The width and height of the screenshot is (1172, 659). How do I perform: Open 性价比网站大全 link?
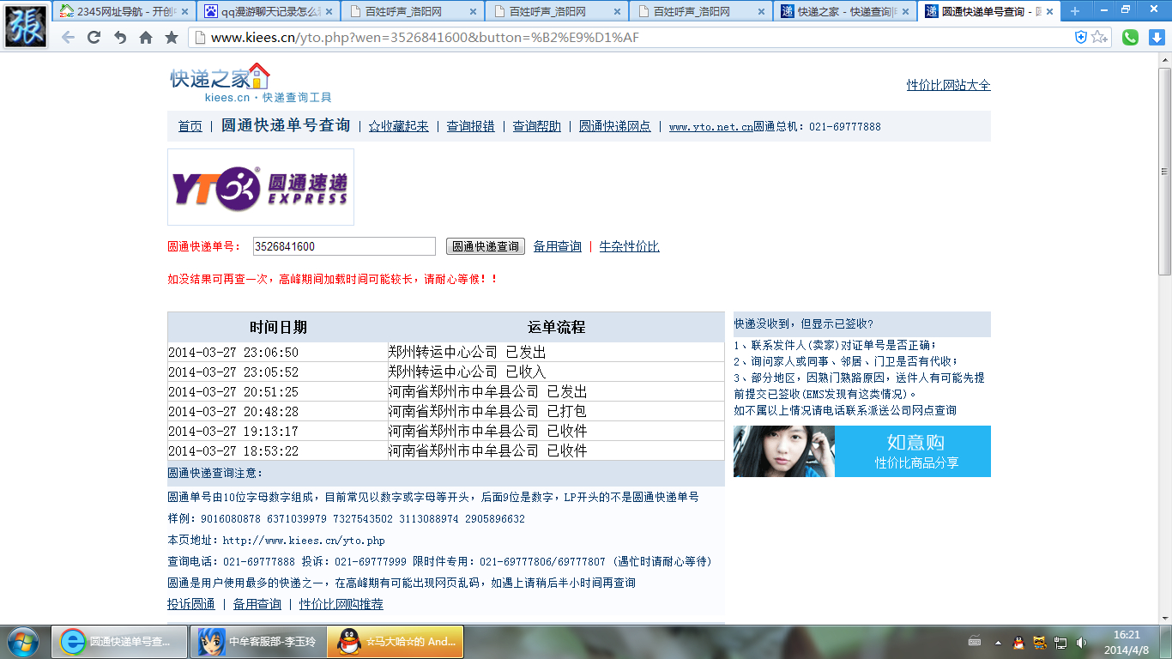tap(949, 85)
